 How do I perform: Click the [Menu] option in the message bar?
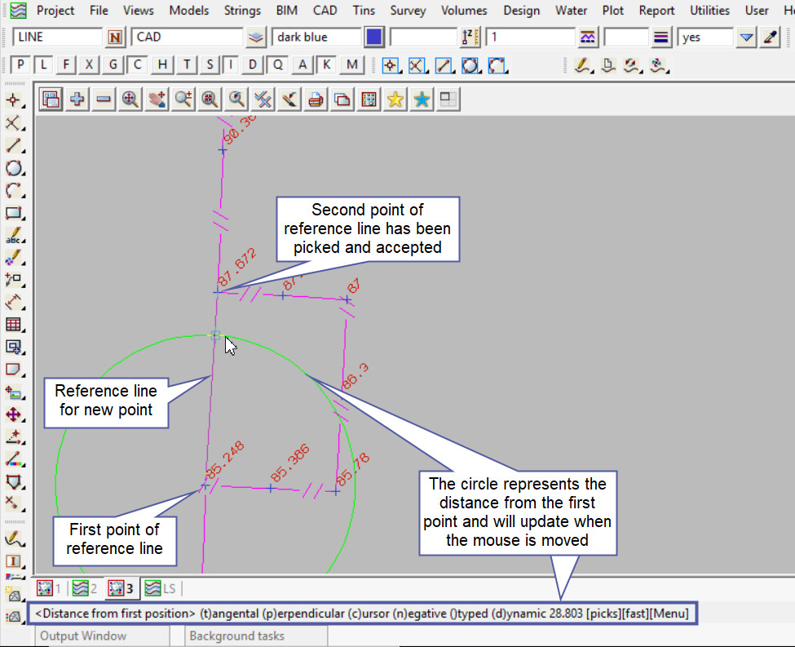[x=669, y=613]
